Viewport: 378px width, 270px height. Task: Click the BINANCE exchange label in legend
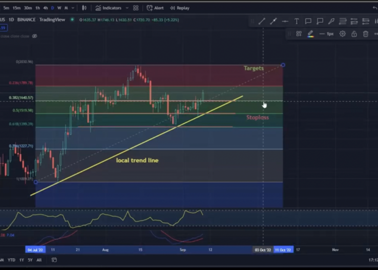coord(26,20)
